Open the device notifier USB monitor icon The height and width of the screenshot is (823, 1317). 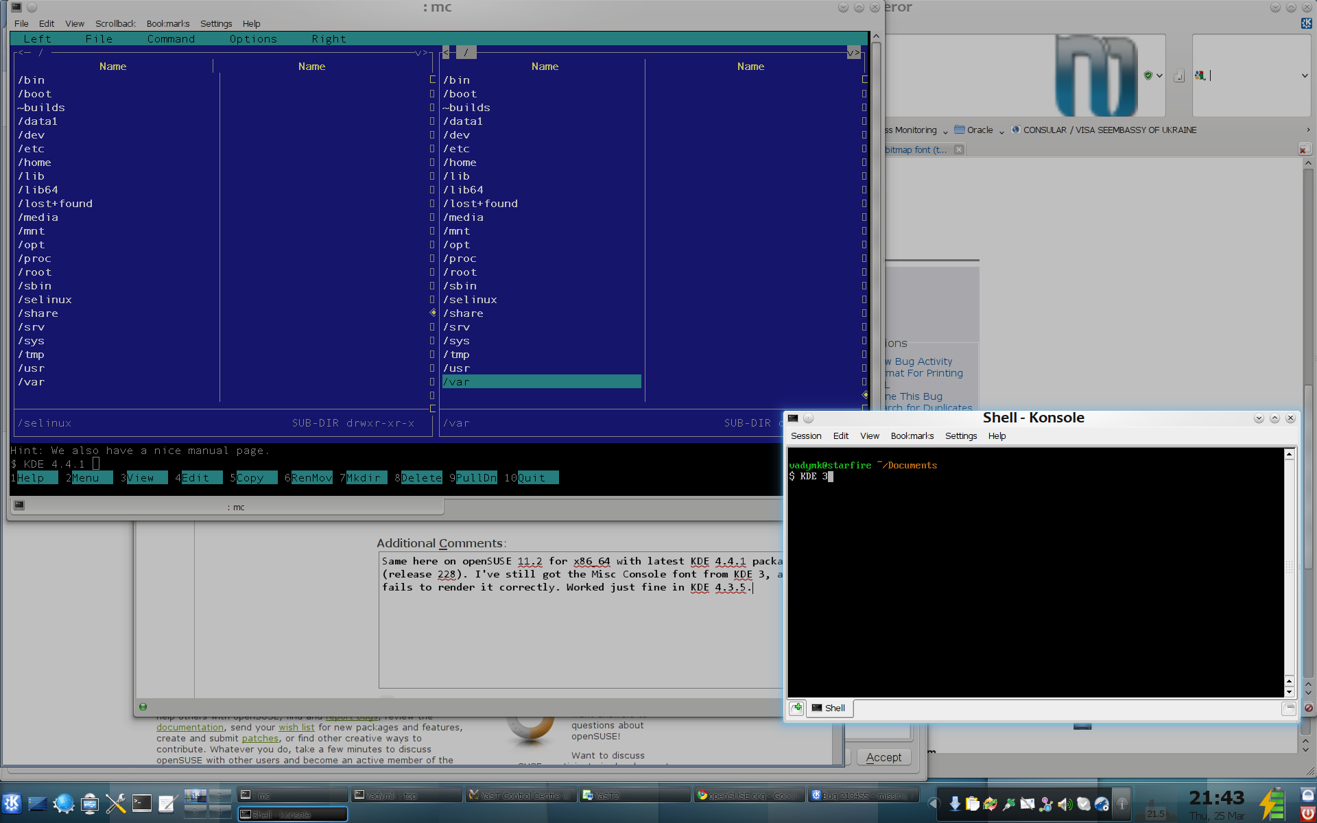click(x=90, y=803)
